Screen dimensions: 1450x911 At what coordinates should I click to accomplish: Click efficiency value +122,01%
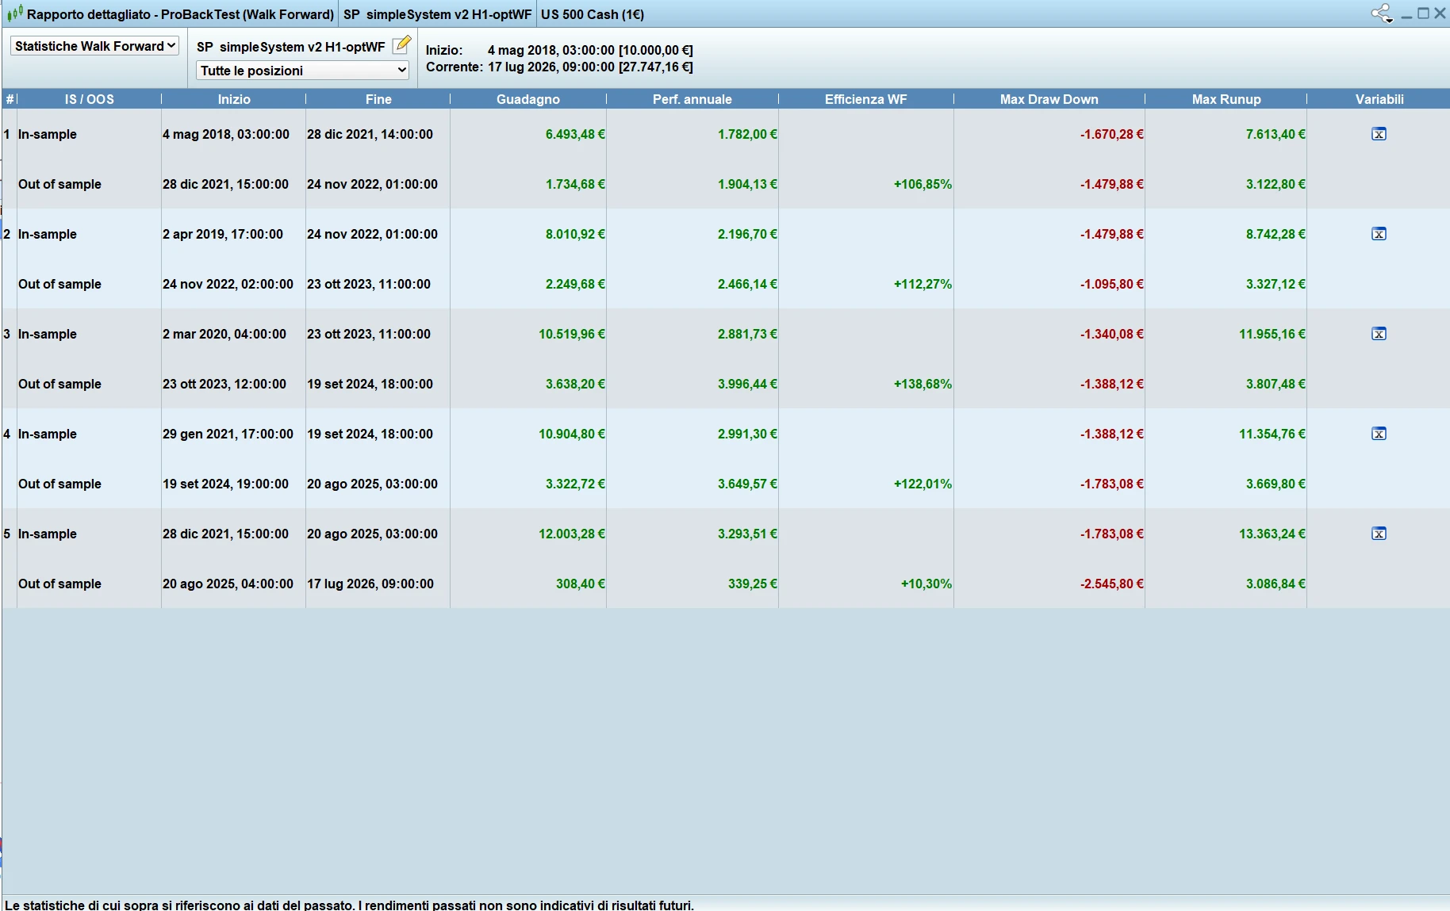[923, 484]
